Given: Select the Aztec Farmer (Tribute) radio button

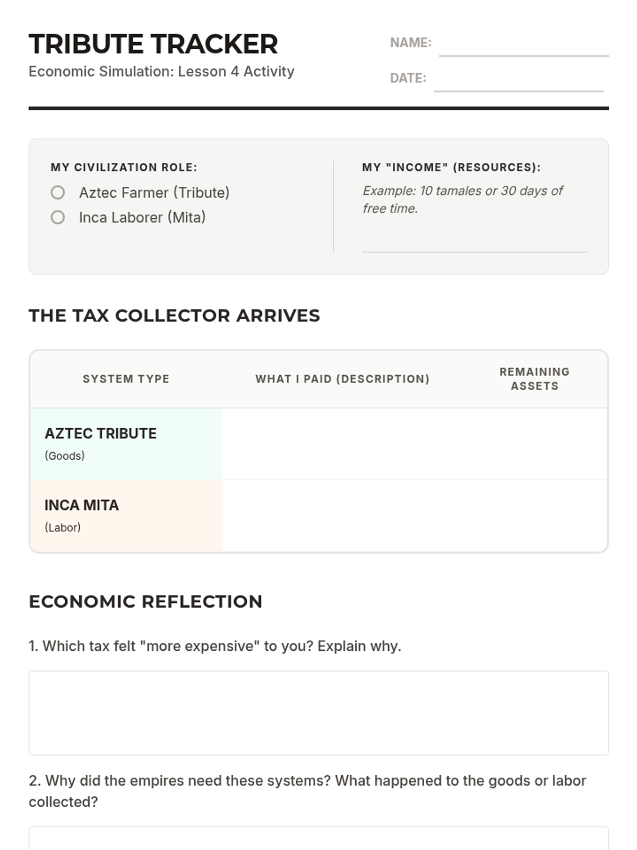Looking at the screenshot, I should 58,192.
